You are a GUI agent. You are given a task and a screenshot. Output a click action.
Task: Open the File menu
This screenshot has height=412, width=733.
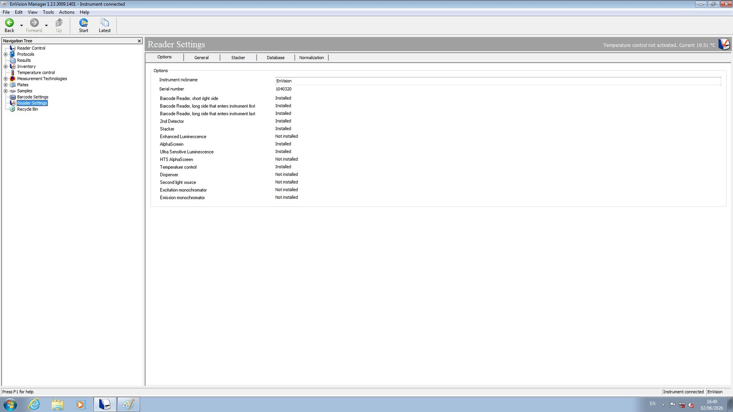(6, 12)
